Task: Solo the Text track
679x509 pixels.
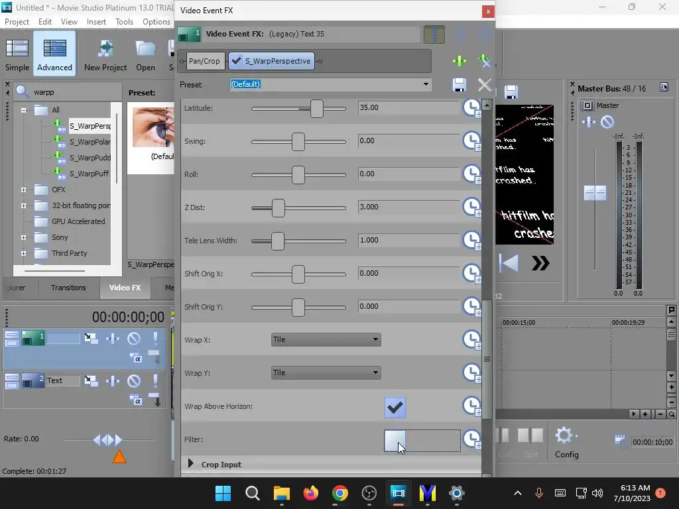Action: click(x=155, y=381)
